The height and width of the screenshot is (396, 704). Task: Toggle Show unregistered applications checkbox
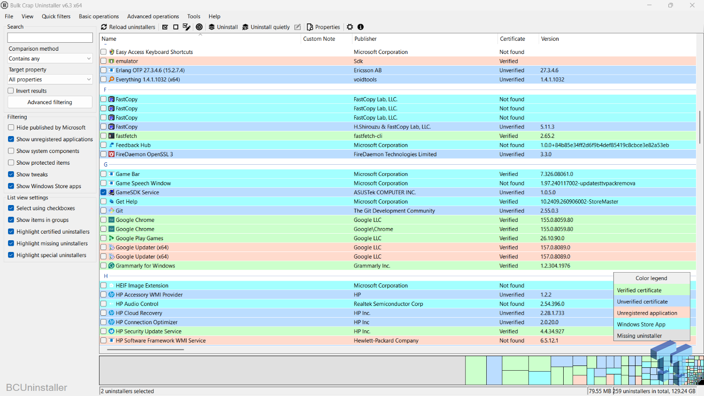click(x=11, y=139)
